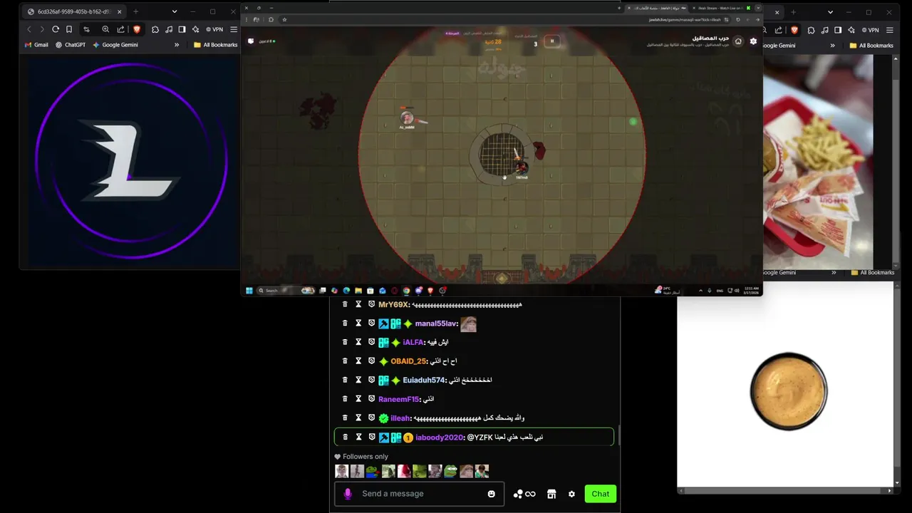Image resolution: width=912 pixels, height=513 pixels.
Task: Click the Followers only chat mode label
Action: coord(366,457)
